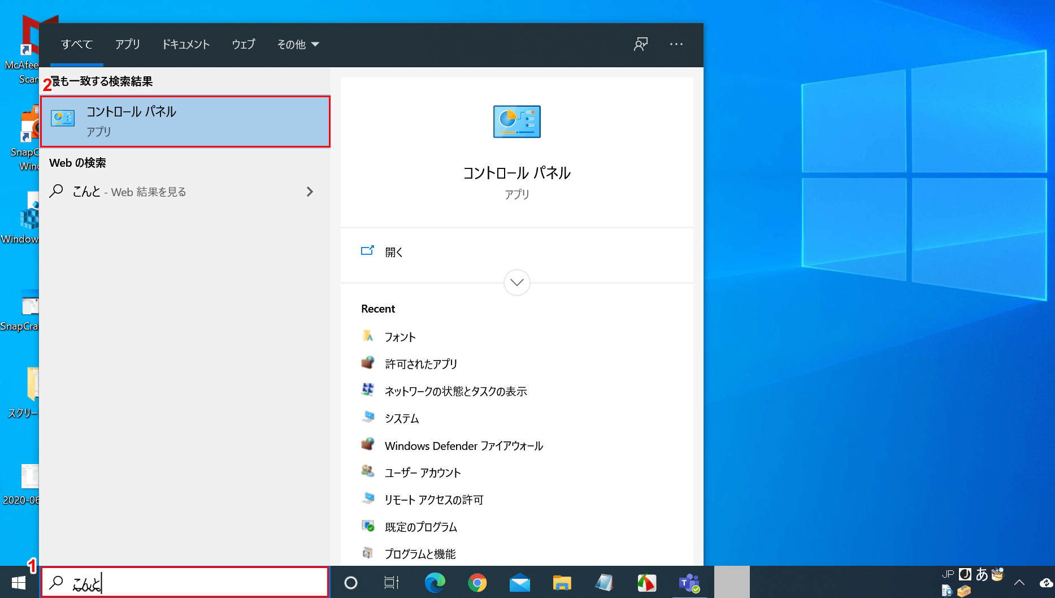Viewport: 1055px width, 598px height.
Task: Open the IME pencil cup icon in tray
Action: pyautogui.click(x=998, y=574)
